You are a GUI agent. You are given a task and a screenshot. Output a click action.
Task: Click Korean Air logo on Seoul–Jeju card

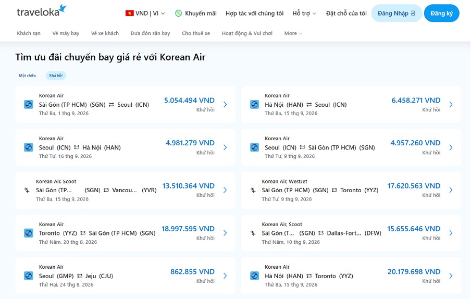pyautogui.click(x=29, y=276)
